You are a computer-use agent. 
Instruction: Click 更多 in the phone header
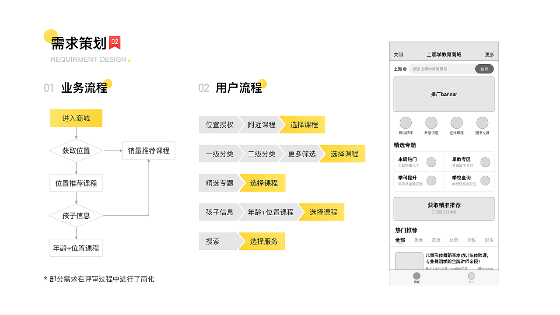click(x=490, y=55)
